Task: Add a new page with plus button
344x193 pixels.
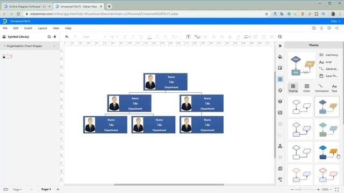Action: pyautogui.click(x=58, y=189)
